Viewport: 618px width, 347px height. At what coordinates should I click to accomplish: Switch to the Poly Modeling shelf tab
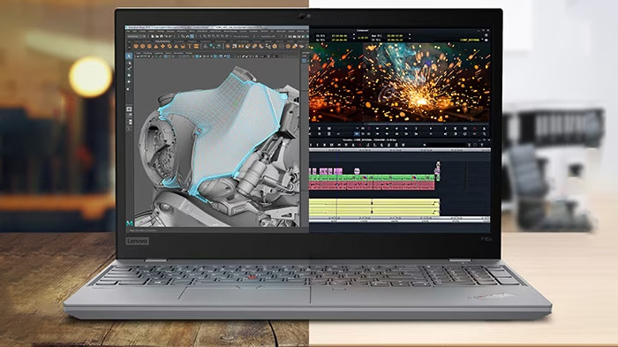point(162,41)
